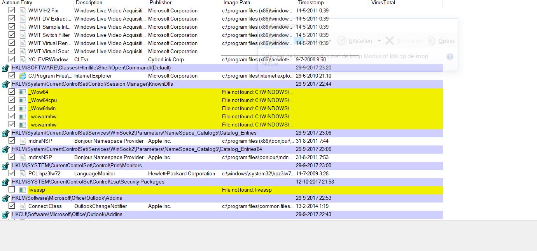Click the file icon next to livessp
This screenshot has height=251, width=537.
coord(22,190)
